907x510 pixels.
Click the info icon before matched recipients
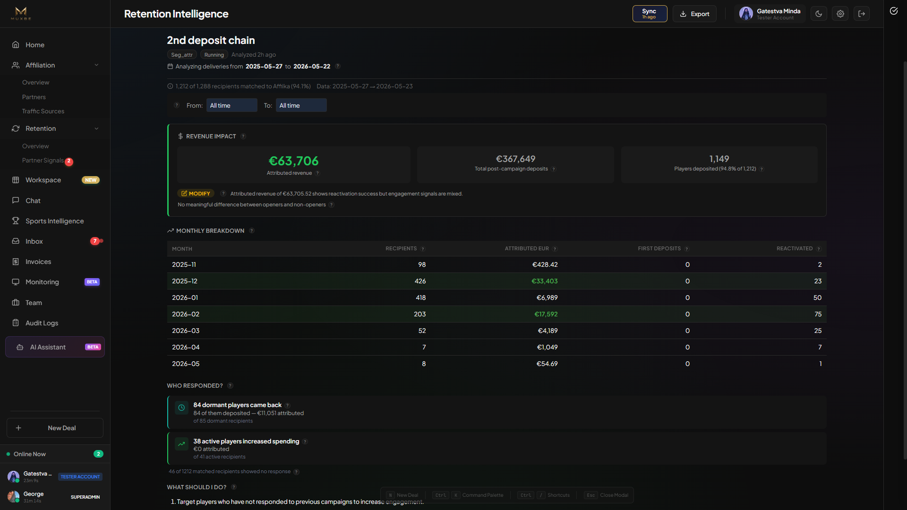tap(170, 86)
